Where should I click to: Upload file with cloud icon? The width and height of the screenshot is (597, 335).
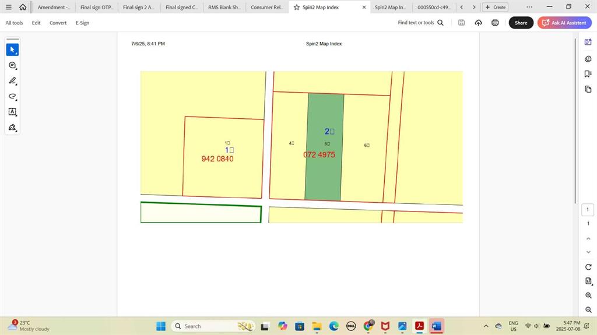coord(478,23)
